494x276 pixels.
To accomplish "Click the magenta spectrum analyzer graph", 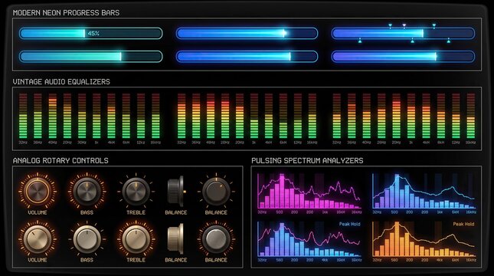I will pos(309,191).
